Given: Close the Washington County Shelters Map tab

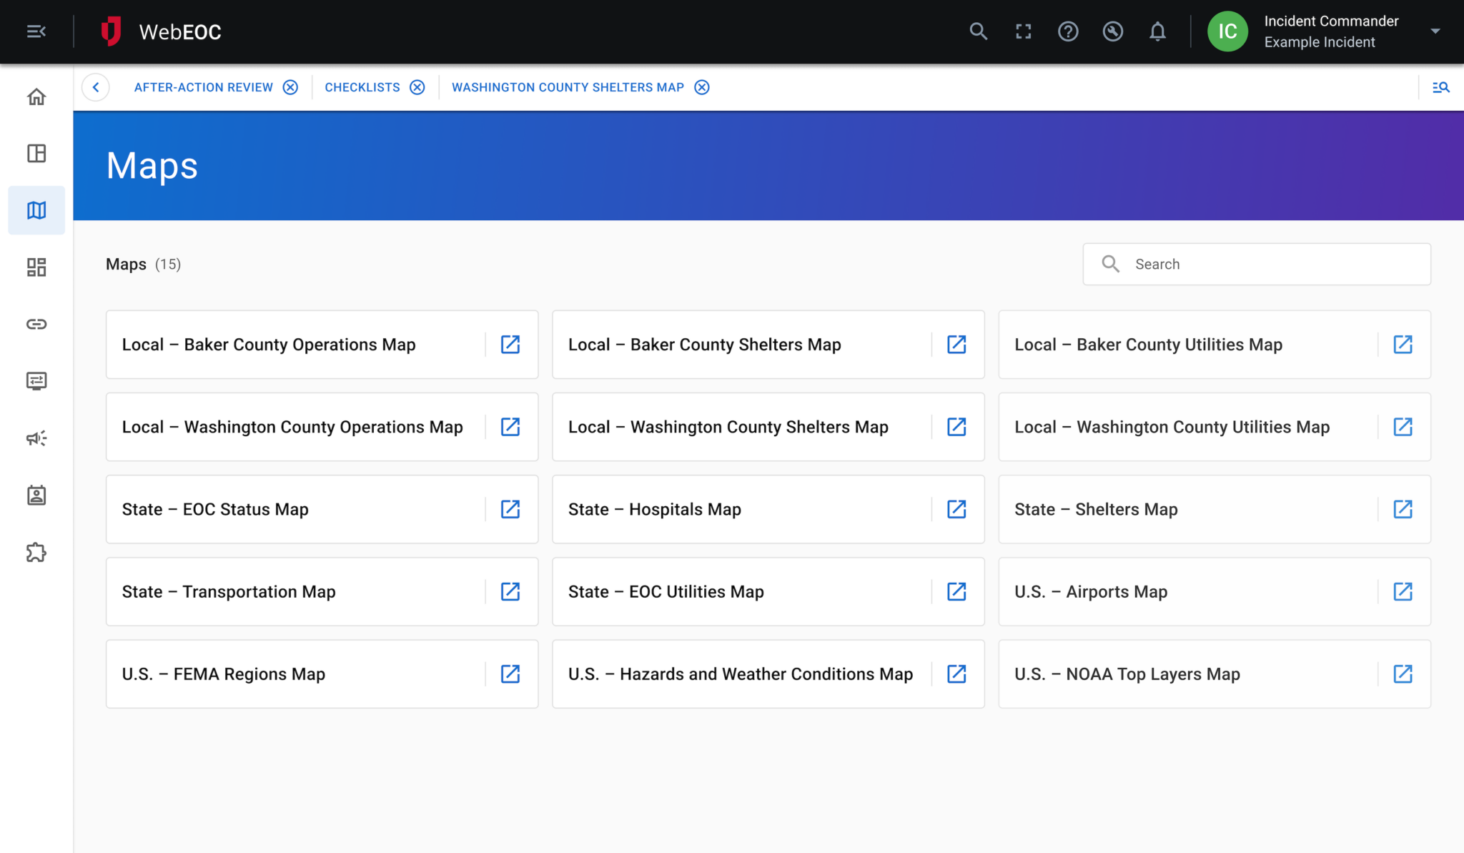Looking at the screenshot, I should point(701,87).
